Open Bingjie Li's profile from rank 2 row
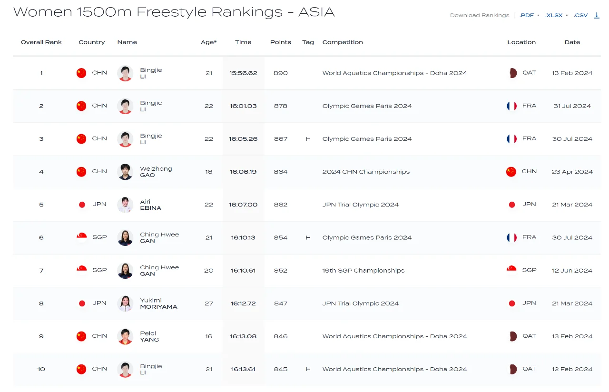609x392 pixels. point(151,106)
